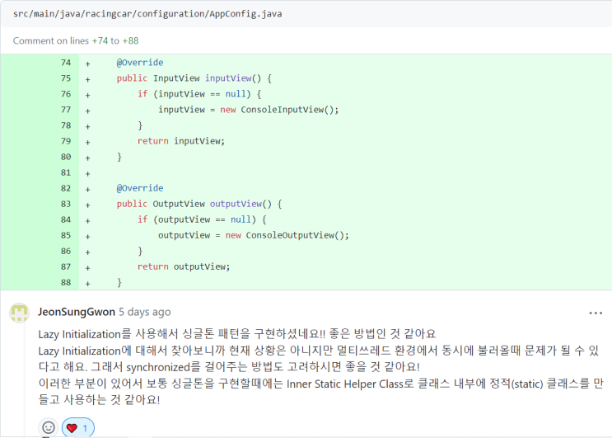The image size is (612, 438).
Task: Click line number 88 in the diff
Action: click(x=66, y=282)
